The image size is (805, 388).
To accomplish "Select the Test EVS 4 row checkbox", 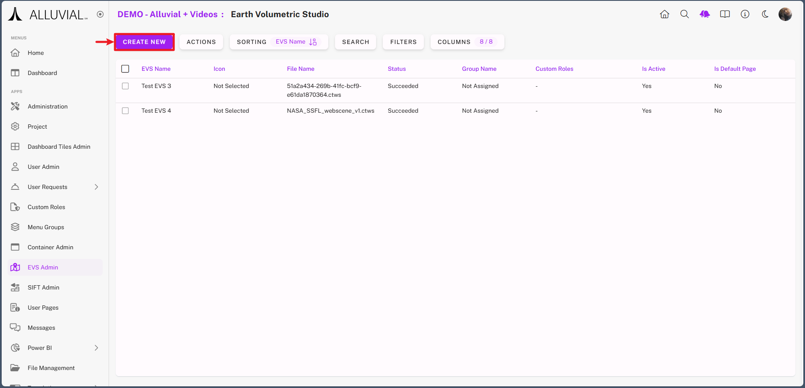I will pyautogui.click(x=125, y=111).
